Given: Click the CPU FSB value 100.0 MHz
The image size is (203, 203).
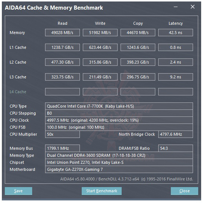Looking at the screenshot, I should pos(119,127).
